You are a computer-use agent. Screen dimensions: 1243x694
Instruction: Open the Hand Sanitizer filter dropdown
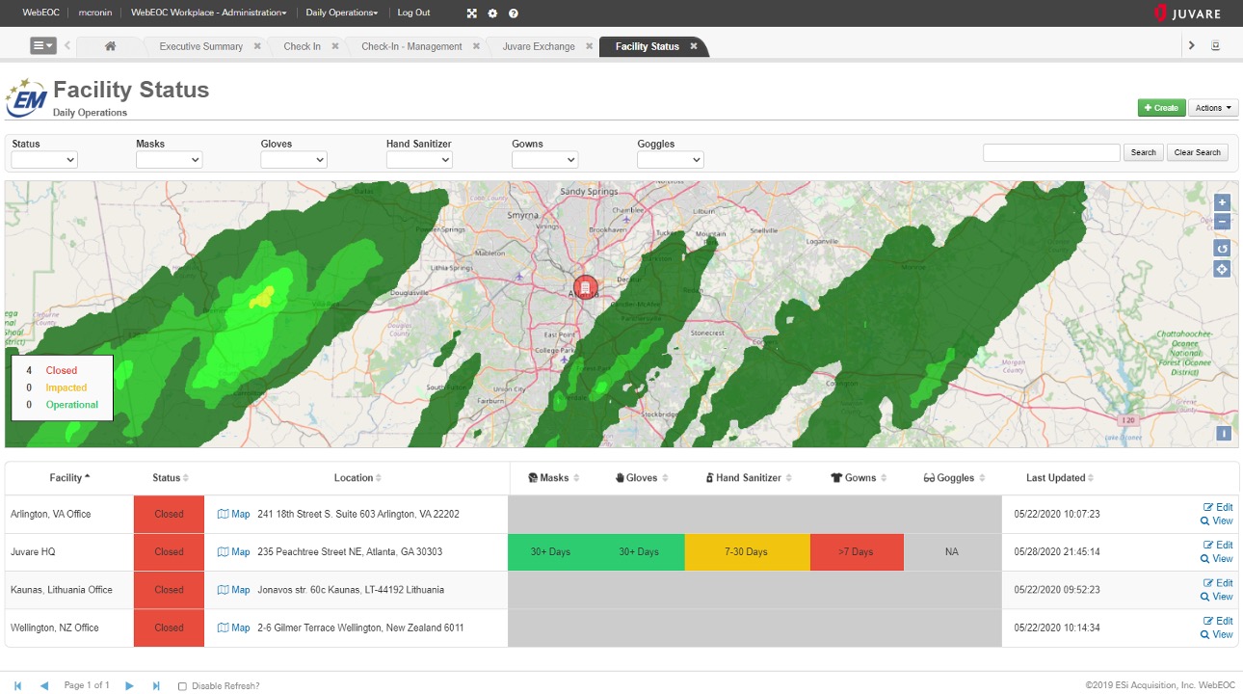click(x=419, y=160)
